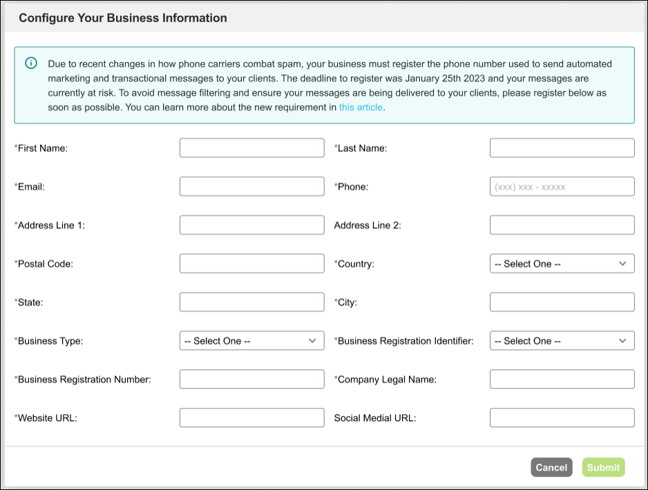Select the Last Name input field

(x=562, y=148)
